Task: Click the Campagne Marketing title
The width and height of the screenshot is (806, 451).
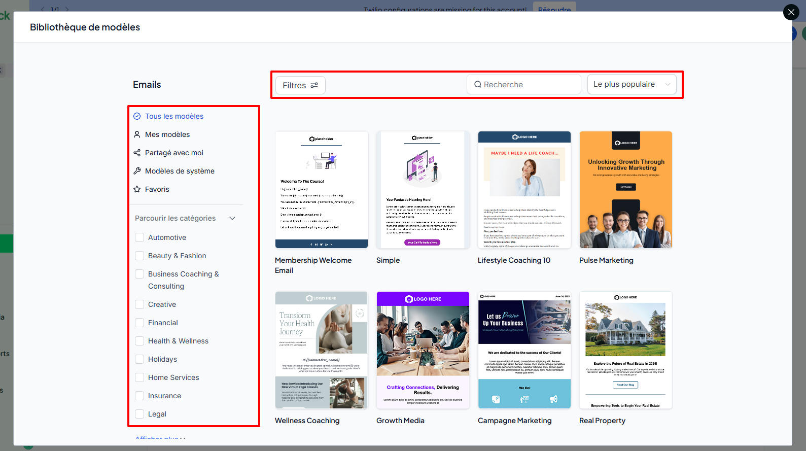Action: pos(514,421)
